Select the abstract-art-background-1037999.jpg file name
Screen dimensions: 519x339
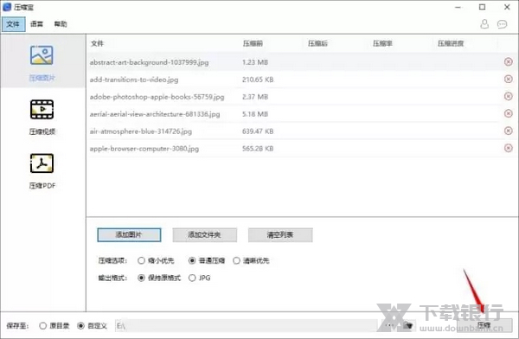150,62
